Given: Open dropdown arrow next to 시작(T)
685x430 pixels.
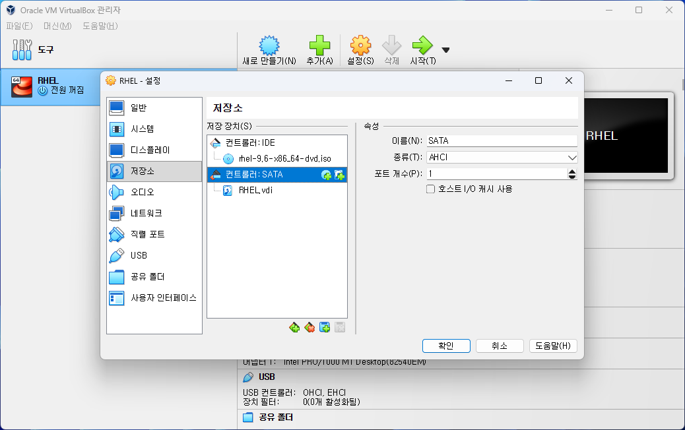Looking at the screenshot, I should 445,50.
